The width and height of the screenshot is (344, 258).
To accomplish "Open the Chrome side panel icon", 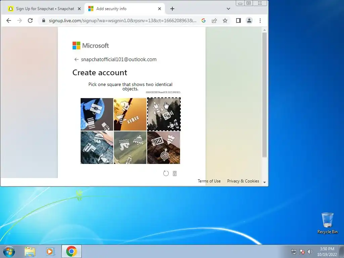I will (x=239, y=20).
